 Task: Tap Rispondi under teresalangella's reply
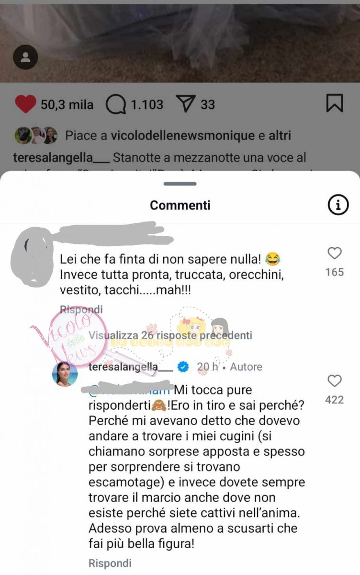click(110, 563)
